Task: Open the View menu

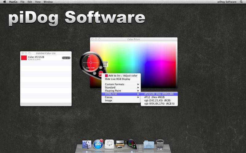Action: click(x=38, y=2)
